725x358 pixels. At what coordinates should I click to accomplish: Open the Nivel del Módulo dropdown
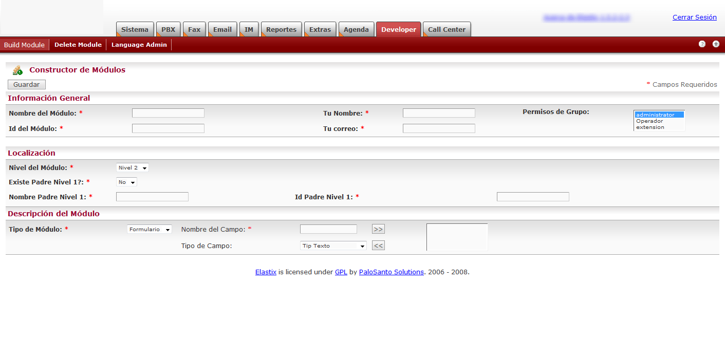(x=133, y=168)
